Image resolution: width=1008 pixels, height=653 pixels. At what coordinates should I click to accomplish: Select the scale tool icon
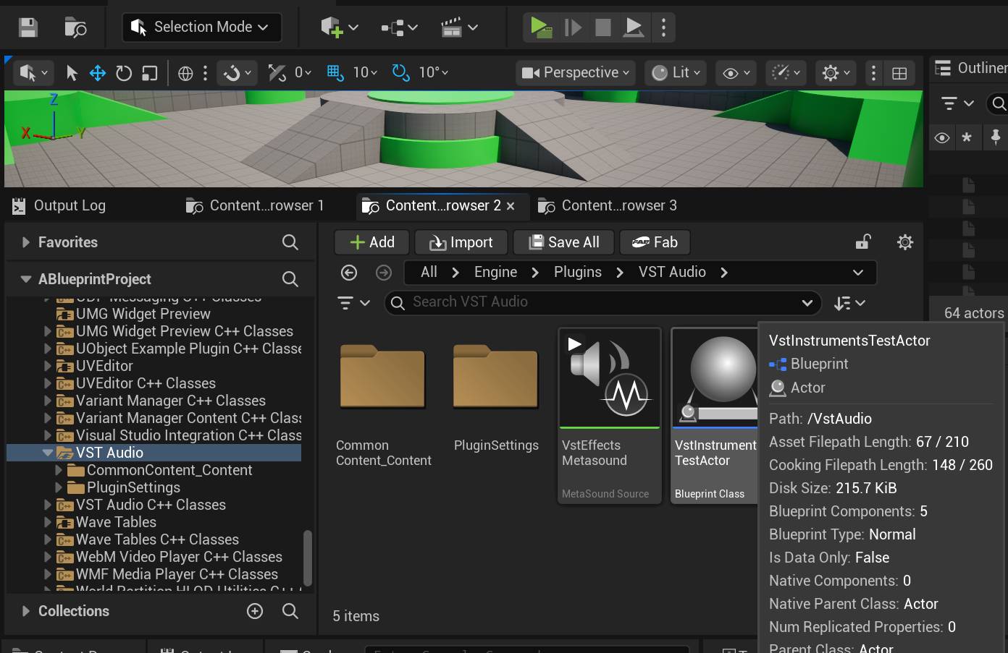(150, 73)
